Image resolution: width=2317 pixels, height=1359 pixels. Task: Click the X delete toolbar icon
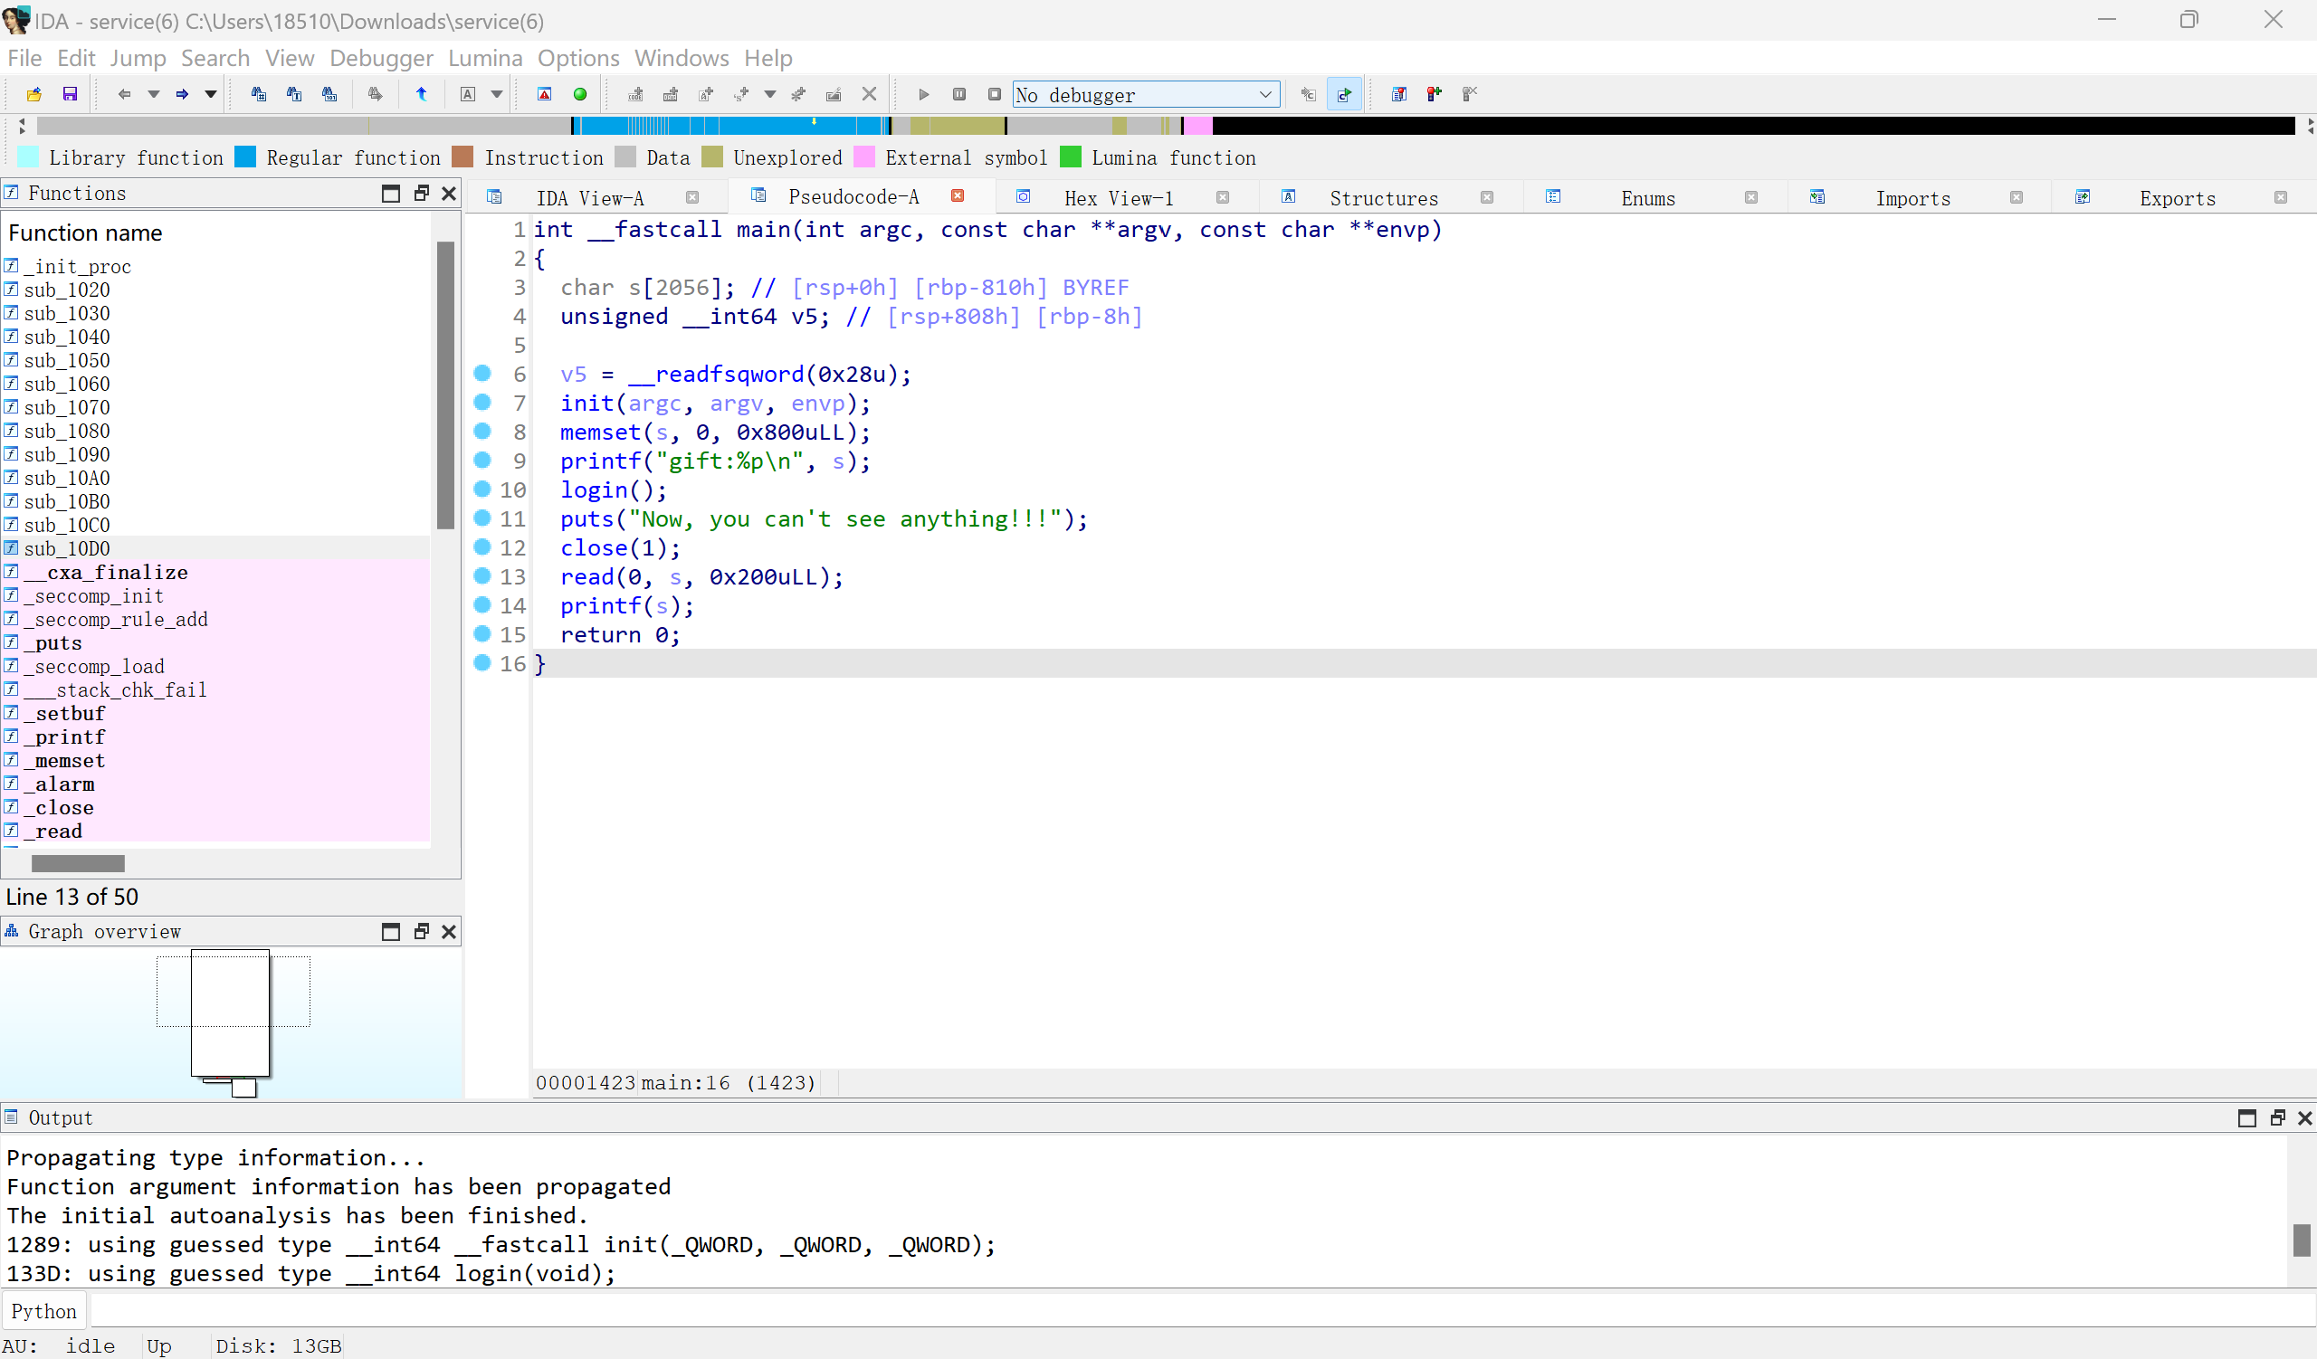coord(869,94)
